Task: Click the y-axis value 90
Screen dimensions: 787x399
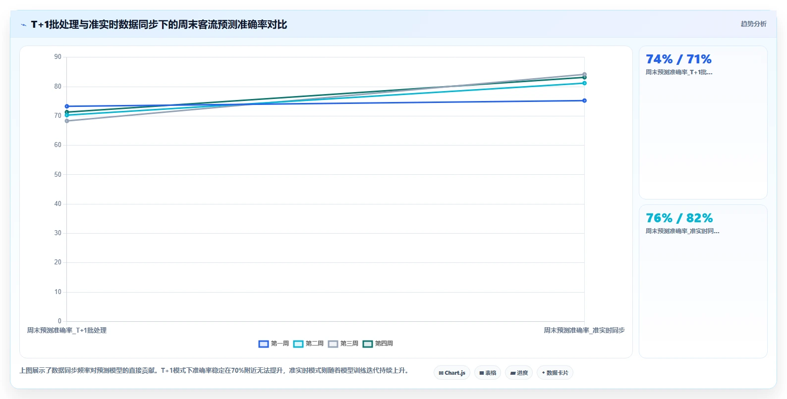Action: click(58, 57)
